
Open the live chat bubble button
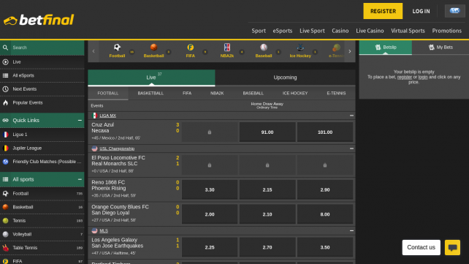(x=452, y=247)
